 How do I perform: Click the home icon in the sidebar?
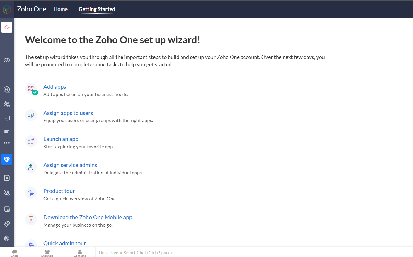(x=7, y=27)
